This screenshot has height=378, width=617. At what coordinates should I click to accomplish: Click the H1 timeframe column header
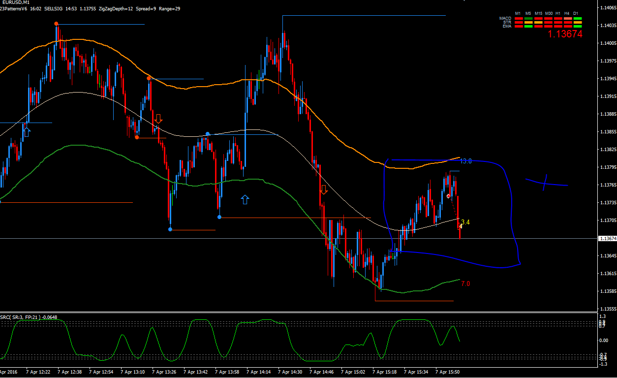pyautogui.click(x=558, y=13)
